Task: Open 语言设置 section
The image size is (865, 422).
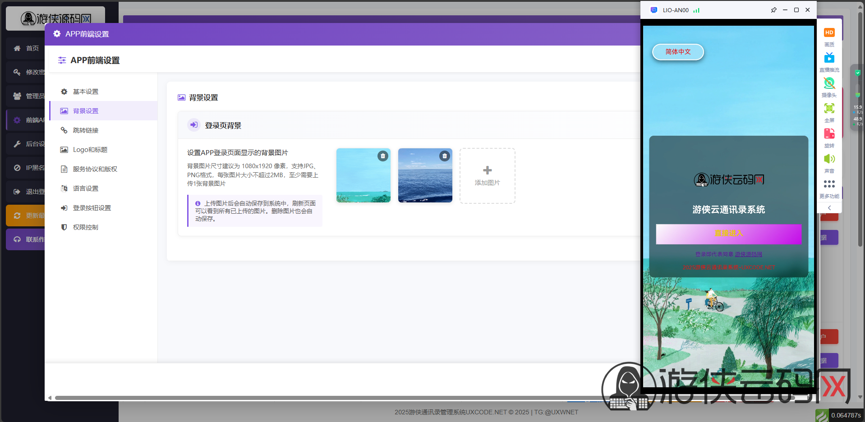Action: pos(103,188)
